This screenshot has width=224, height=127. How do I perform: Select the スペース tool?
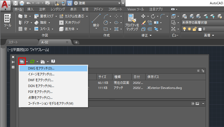coord(42,29)
